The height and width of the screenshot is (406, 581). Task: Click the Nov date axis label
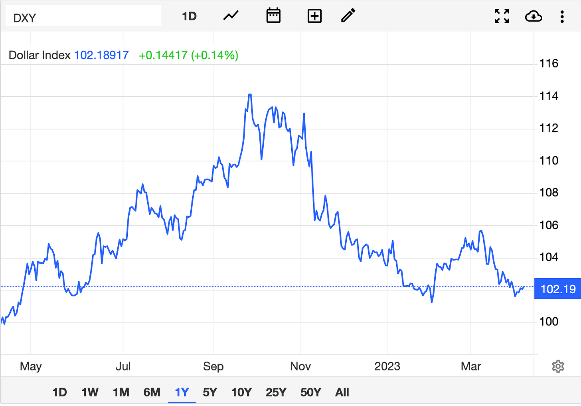point(300,366)
